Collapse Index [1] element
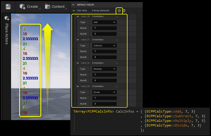Screen dimensions: 211x136 (78, 40)
